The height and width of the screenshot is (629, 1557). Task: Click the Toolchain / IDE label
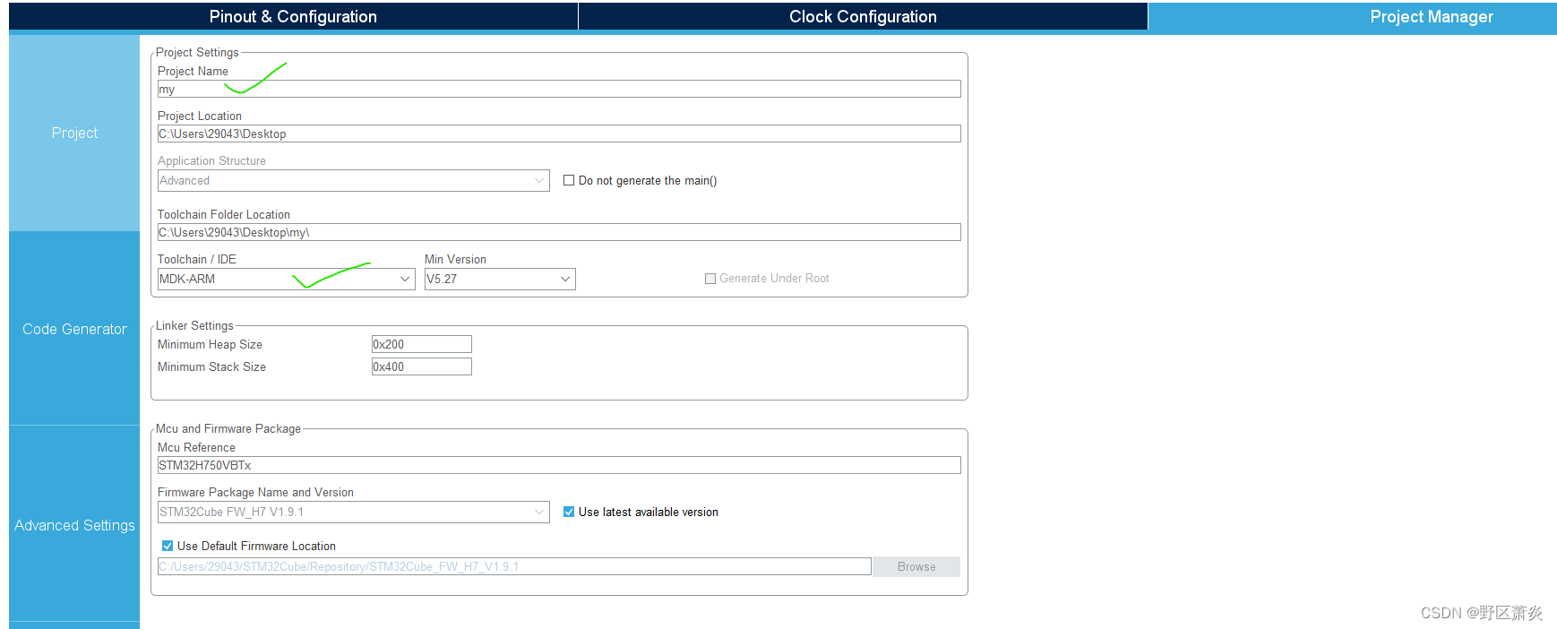tap(197, 259)
